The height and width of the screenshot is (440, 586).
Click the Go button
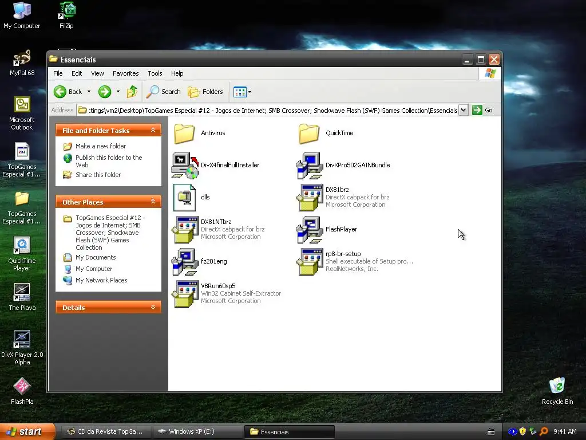pyautogui.click(x=482, y=110)
